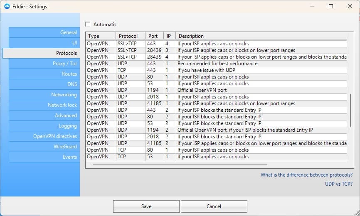This screenshot has width=360, height=216.
Task: Save the settings with Save button
Action: (146, 206)
